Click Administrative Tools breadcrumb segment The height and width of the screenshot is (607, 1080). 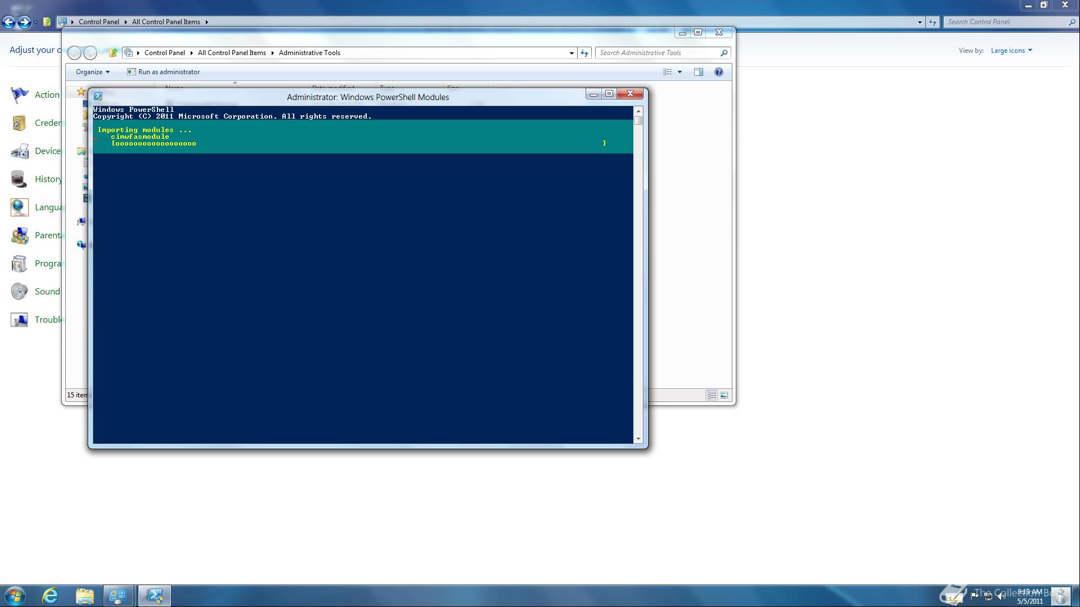(x=309, y=53)
